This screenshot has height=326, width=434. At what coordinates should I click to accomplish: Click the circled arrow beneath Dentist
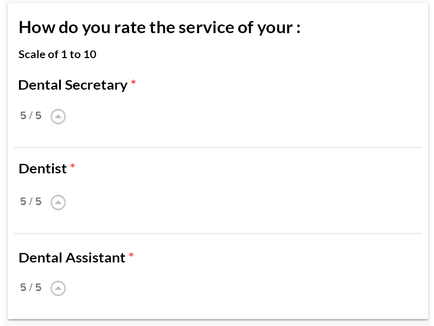[x=58, y=202]
